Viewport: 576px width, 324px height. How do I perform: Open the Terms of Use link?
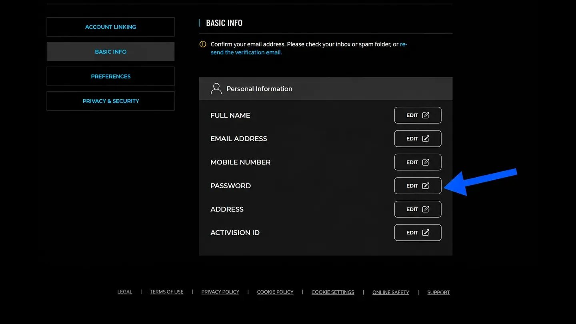tap(166, 292)
